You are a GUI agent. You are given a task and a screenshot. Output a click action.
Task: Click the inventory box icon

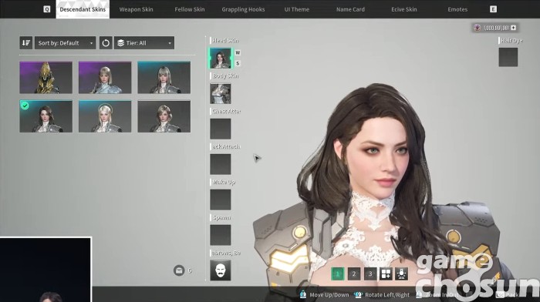179,270
